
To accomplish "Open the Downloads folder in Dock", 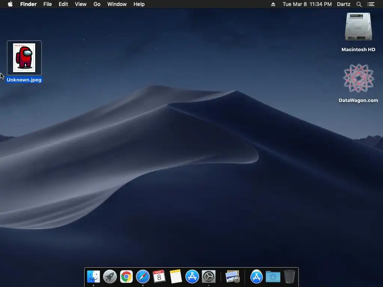I will pos(273,277).
